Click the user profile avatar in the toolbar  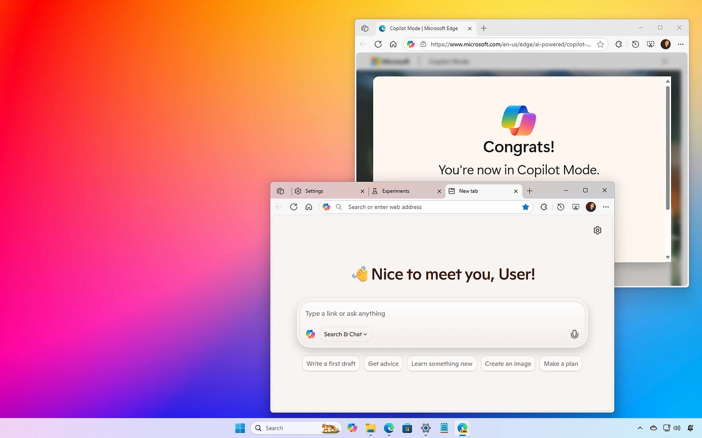click(591, 207)
